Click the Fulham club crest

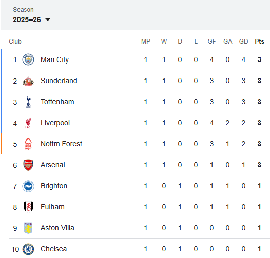click(x=28, y=207)
